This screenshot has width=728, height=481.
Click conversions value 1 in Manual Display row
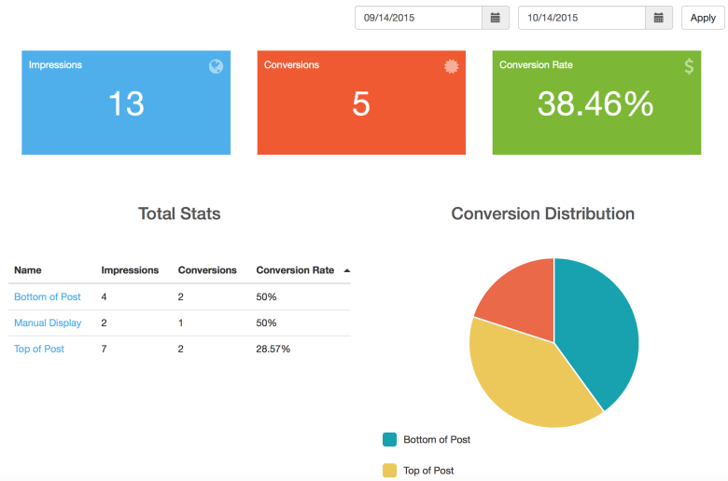(x=181, y=323)
